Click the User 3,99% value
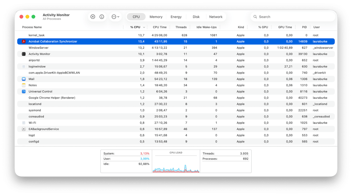352x196 pixels. coord(145,159)
